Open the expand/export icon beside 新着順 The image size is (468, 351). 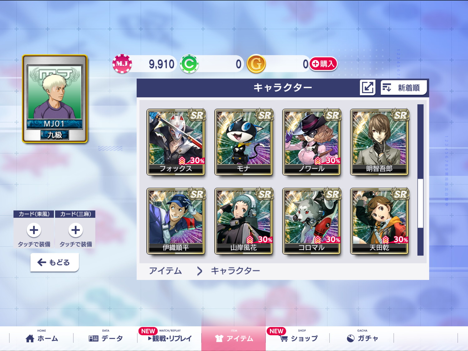368,87
